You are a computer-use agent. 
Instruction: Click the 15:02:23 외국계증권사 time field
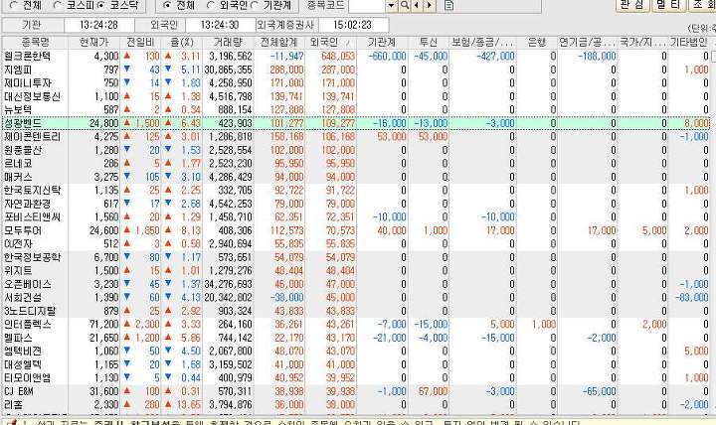[x=352, y=25]
